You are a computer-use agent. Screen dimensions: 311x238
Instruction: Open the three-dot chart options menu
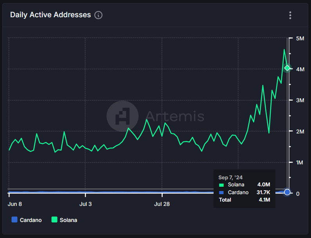(290, 15)
